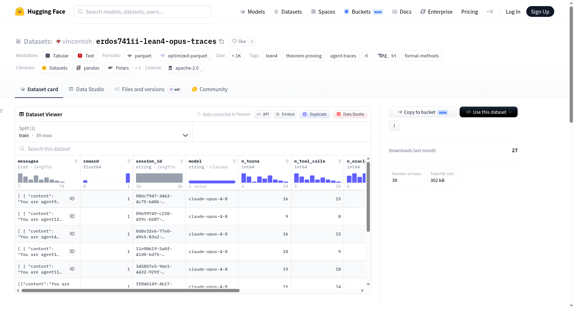Viewport: 574px width, 309px height.
Task: Open the Enterprise navigation item
Action: point(437,11)
